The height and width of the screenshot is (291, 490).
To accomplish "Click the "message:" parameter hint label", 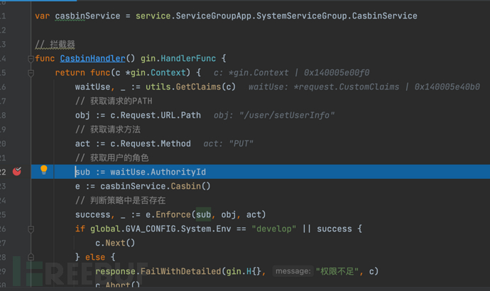I will [x=293, y=271].
